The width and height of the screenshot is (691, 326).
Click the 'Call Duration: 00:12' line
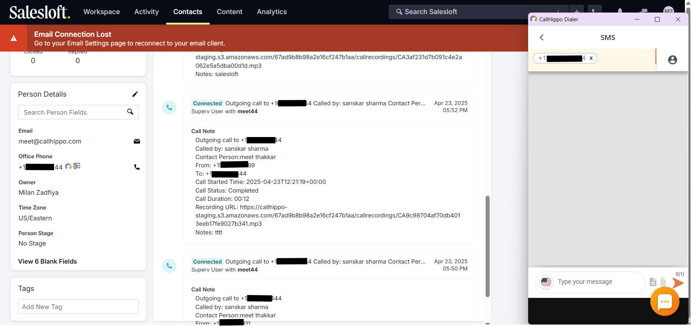pyautogui.click(x=222, y=199)
